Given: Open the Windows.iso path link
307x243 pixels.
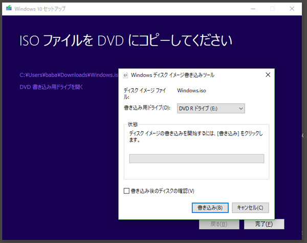Looking at the screenshot, I should pyautogui.click(x=69, y=75).
